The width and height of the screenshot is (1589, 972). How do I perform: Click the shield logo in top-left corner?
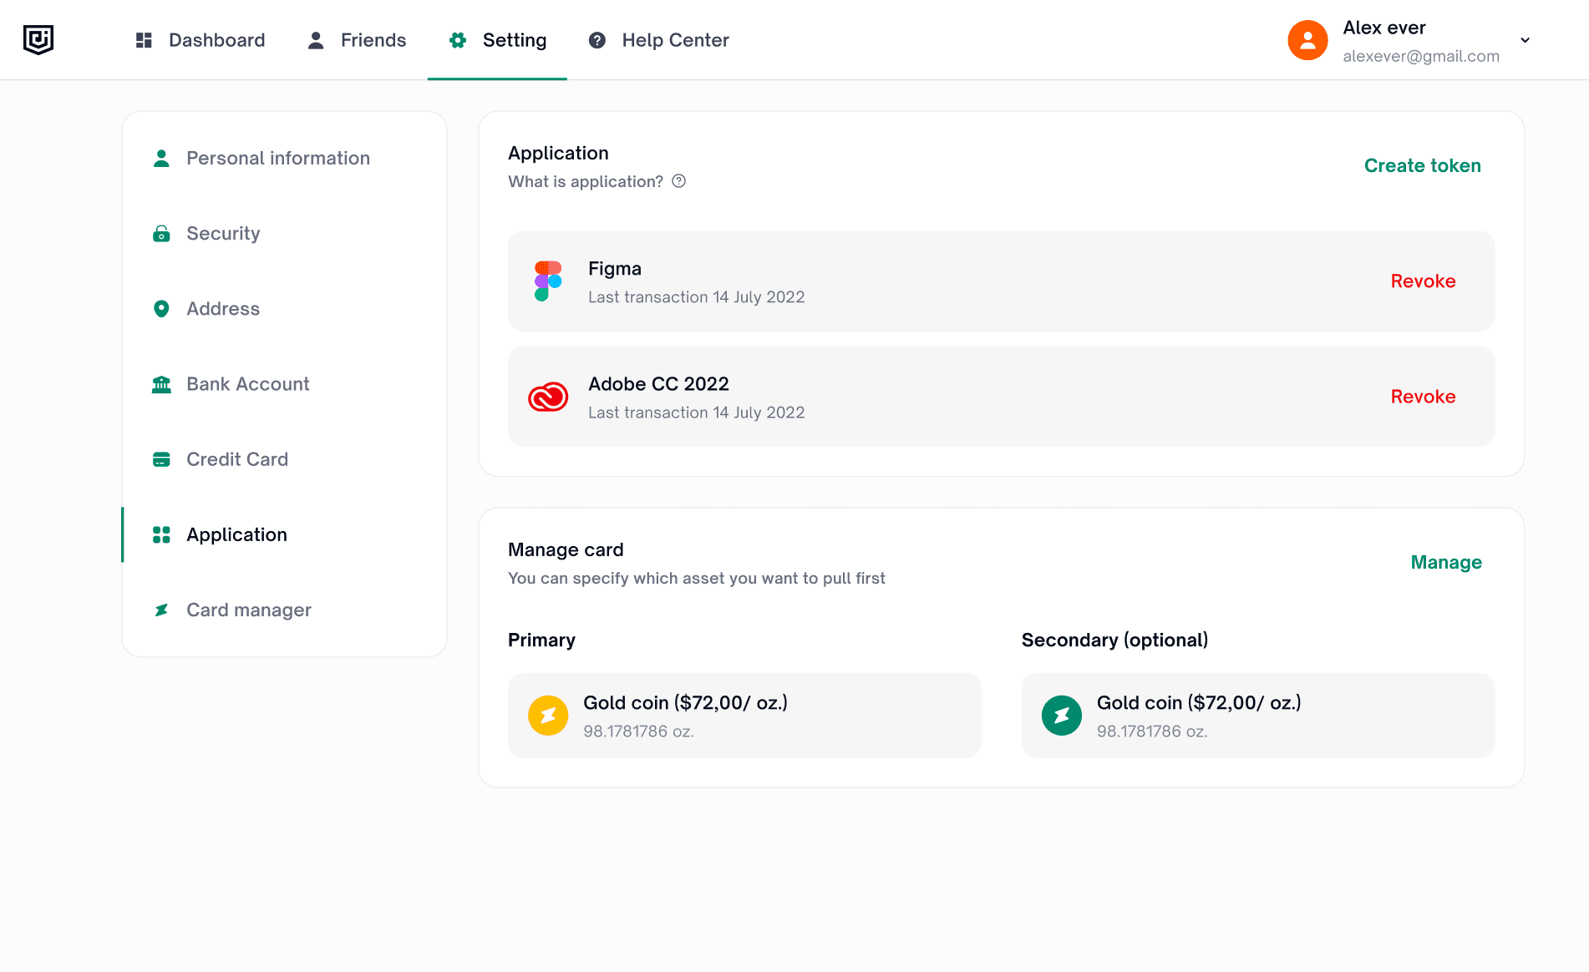point(38,39)
